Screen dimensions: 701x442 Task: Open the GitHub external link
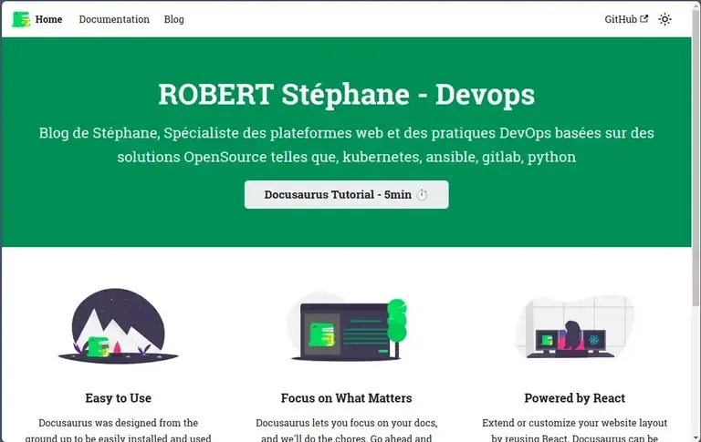[x=626, y=19]
